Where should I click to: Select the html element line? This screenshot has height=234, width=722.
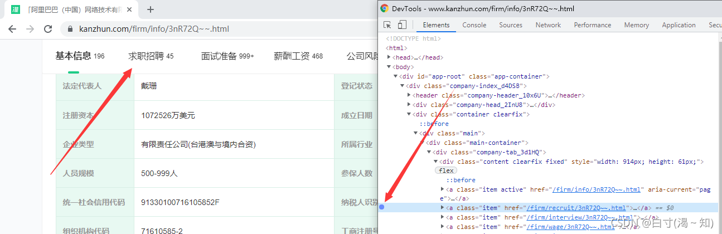tap(397, 48)
